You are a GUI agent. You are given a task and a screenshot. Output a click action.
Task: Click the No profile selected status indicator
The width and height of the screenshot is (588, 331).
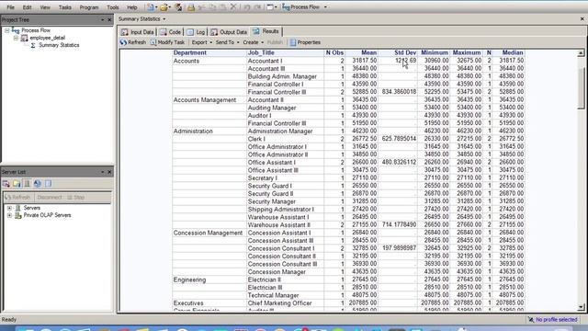point(552,320)
